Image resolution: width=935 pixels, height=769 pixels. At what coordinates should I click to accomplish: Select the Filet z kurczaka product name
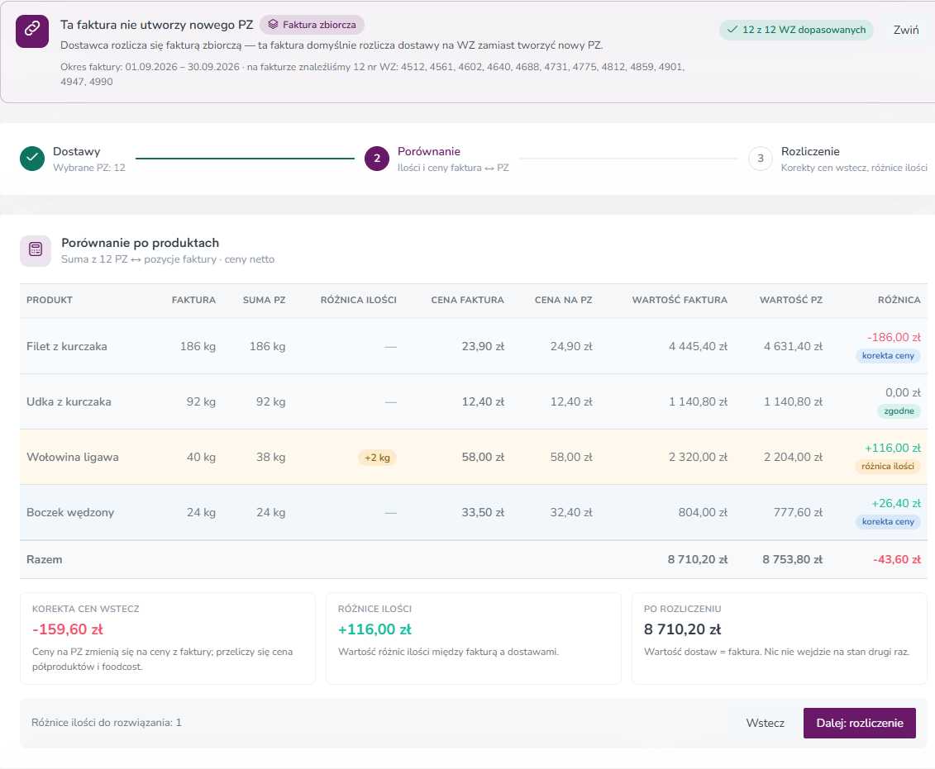click(x=67, y=347)
